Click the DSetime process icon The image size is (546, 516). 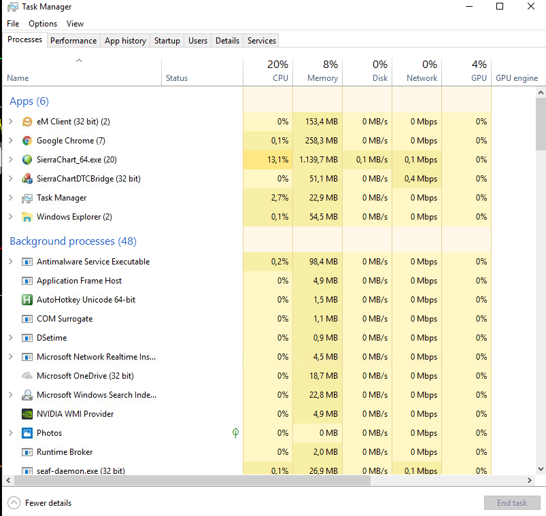pyautogui.click(x=27, y=338)
